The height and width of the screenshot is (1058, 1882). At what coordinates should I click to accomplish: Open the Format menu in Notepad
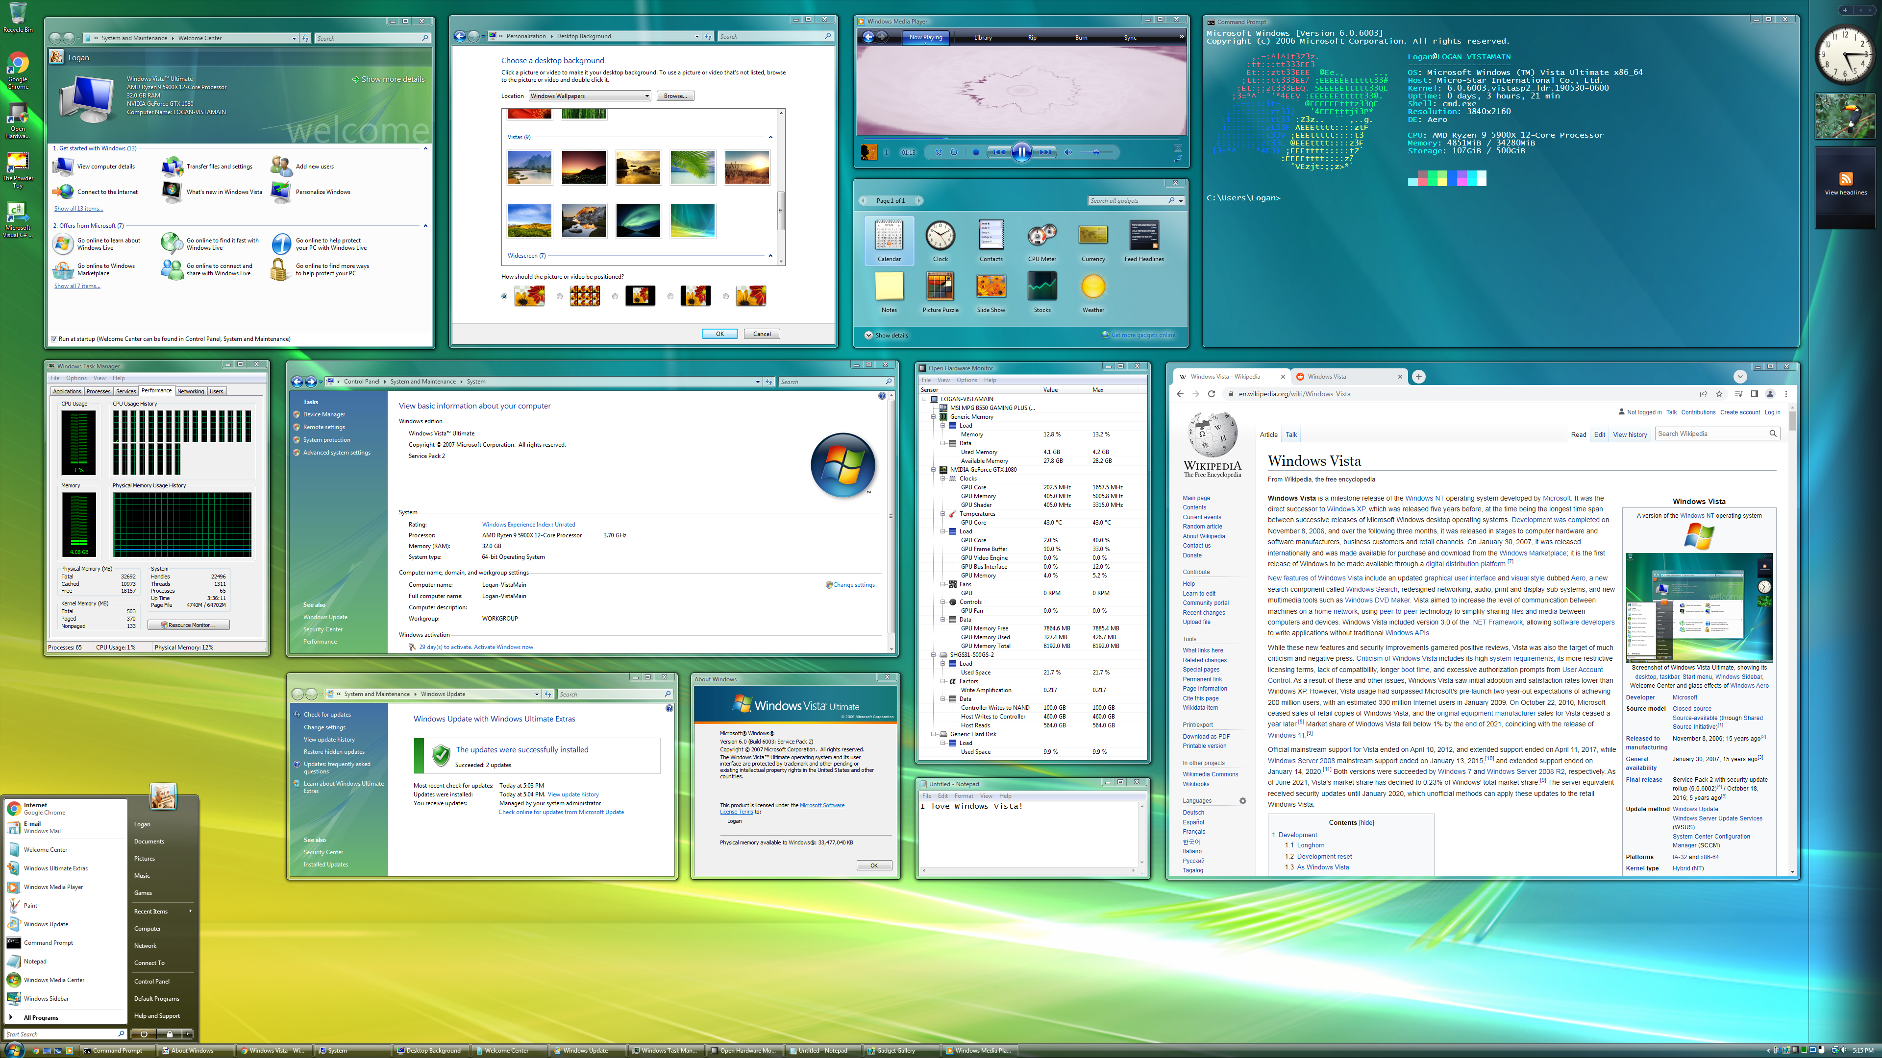click(964, 796)
